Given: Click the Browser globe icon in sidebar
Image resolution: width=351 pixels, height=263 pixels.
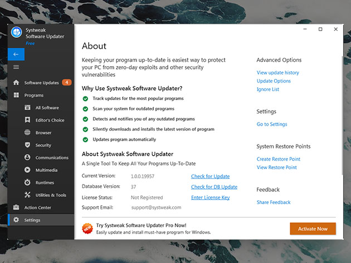Looking at the screenshot, I should pos(27,133).
